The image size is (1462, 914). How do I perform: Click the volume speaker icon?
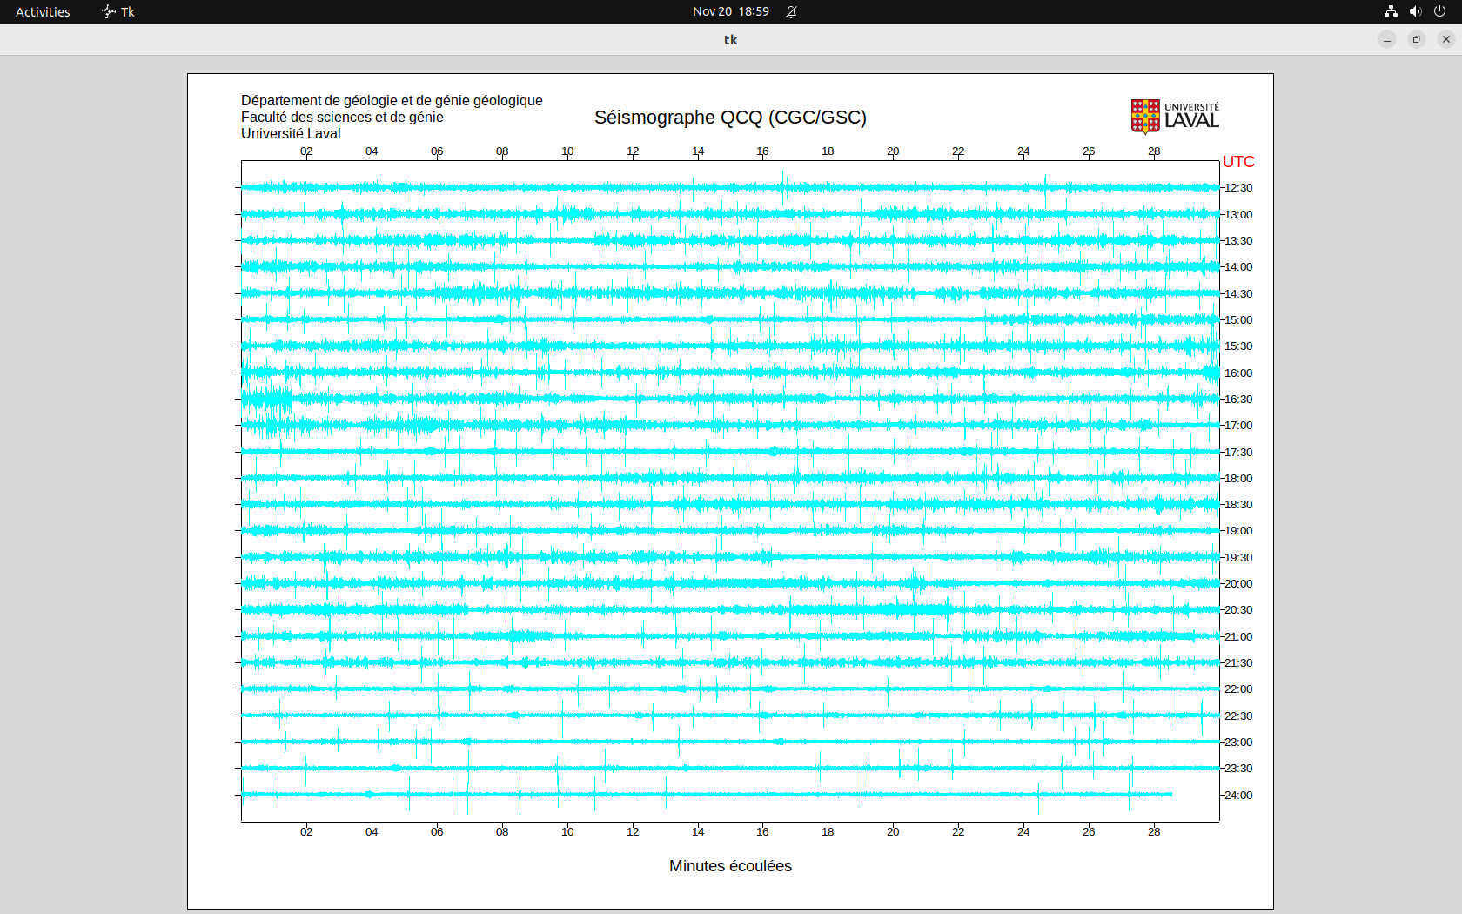click(x=1415, y=11)
